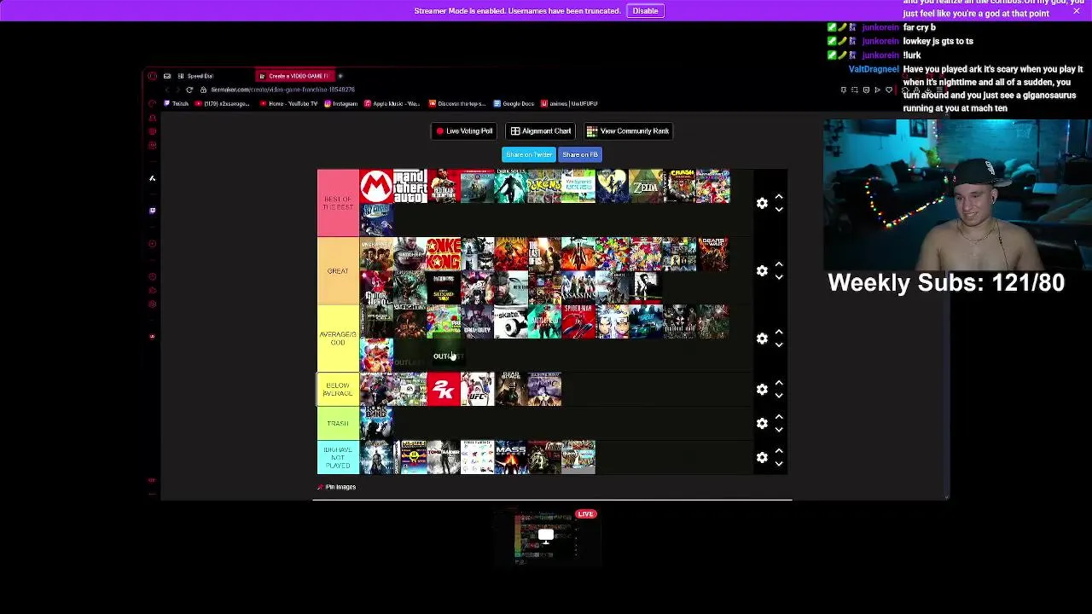Click up arrow on TRASH tier row
Screen dimensions: 1092x614
(779, 417)
